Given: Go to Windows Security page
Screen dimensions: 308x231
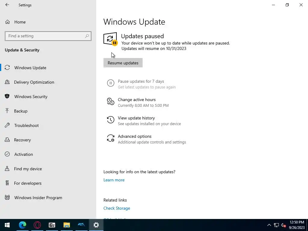Looking at the screenshot, I should 31,97.
